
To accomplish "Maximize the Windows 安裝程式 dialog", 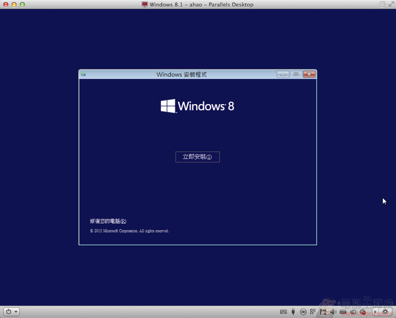I will 296,74.
